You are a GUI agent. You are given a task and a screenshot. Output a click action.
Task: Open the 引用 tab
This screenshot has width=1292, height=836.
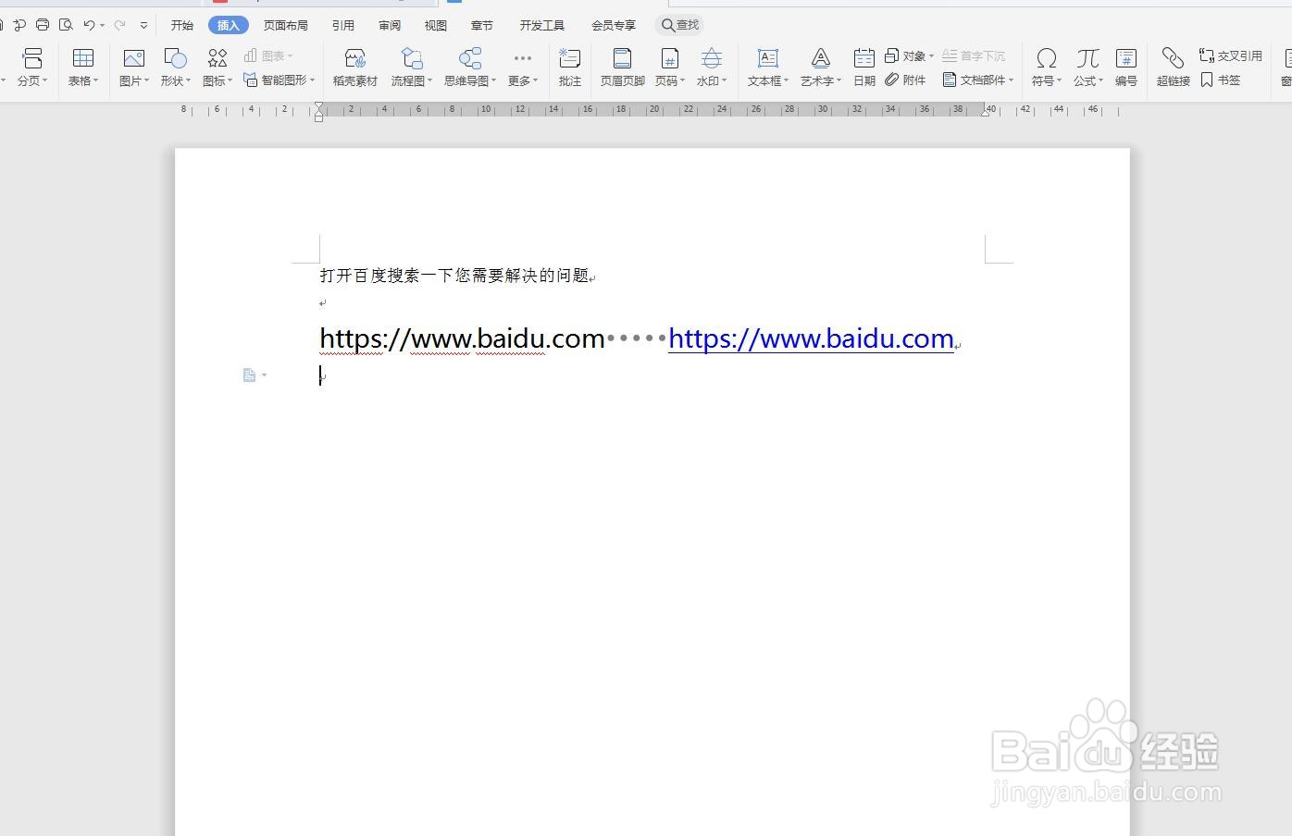[x=343, y=25]
